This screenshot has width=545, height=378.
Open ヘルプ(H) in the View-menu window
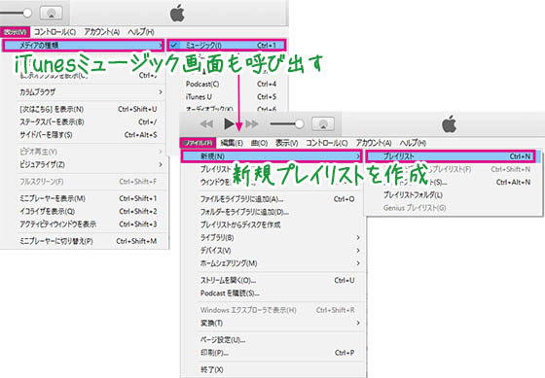click(141, 32)
